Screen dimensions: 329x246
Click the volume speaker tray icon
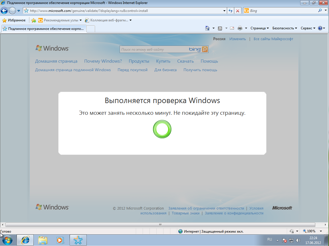tap(298, 240)
